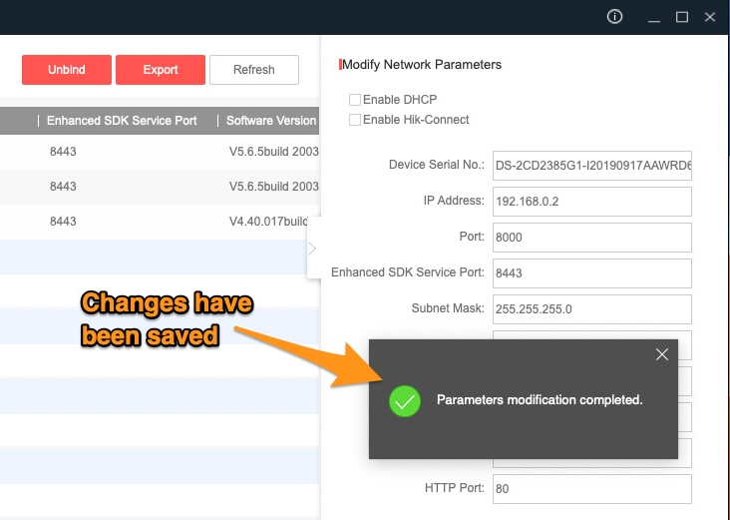Click the info icon in title bar
Image resolution: width=730 pixels, height=520 pixels.
(x=615, y=17)
